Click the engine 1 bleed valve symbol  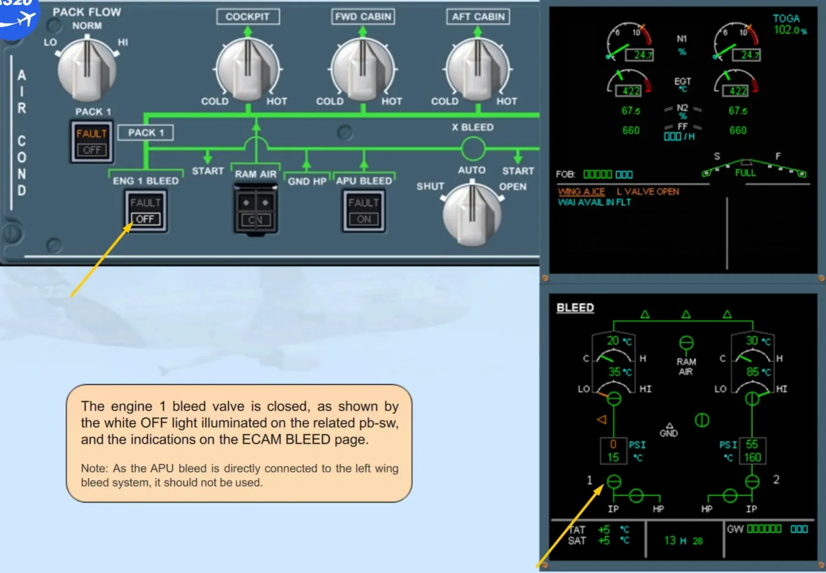[614, 481]
